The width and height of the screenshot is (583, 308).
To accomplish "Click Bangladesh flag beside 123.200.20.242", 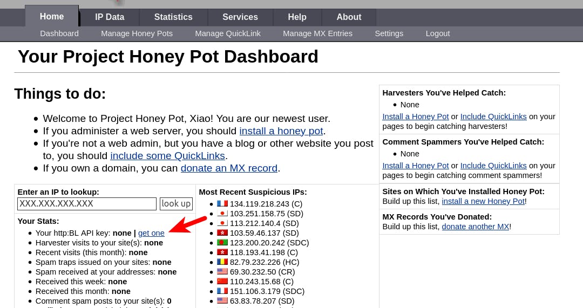I will click(222, 242).
